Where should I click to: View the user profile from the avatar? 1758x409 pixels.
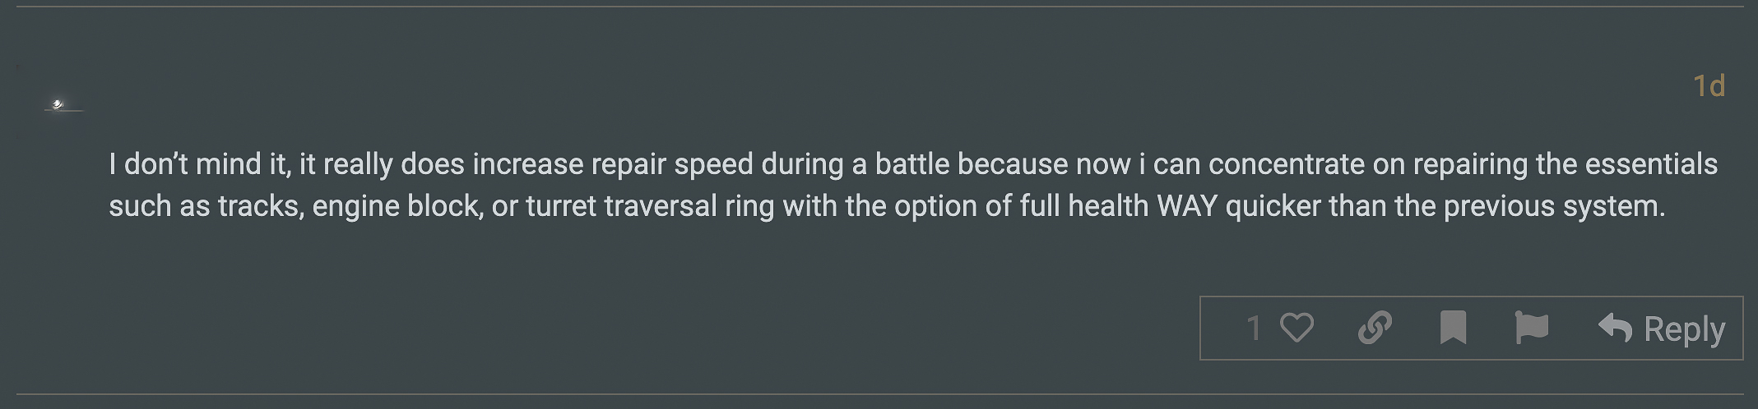(x=58, y=105)
